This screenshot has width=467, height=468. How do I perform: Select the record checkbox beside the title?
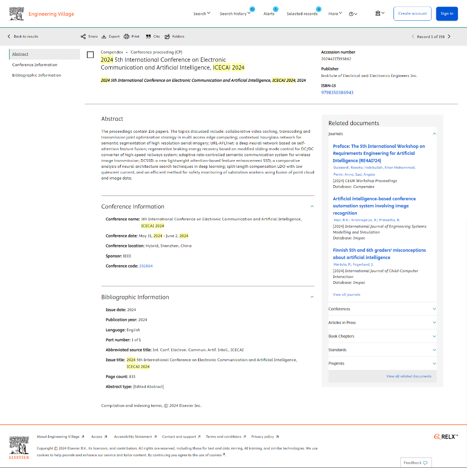90,55
